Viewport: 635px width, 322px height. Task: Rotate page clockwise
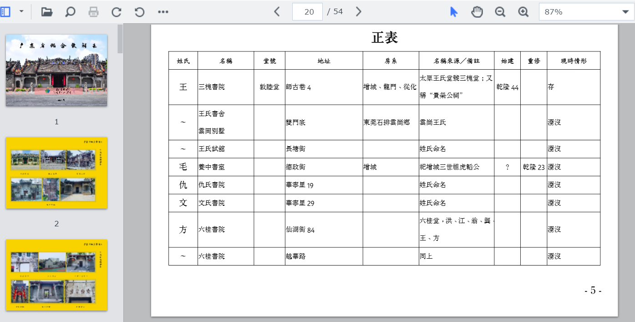pyautogui.click(x=117, y=12)
